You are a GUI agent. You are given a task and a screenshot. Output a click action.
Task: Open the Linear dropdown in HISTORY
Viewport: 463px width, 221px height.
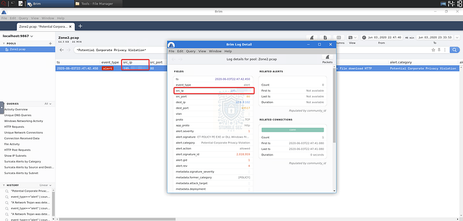(x=46, y=185)
